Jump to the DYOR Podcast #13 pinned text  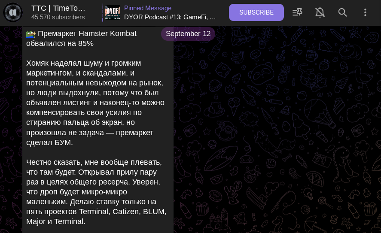[x=170, y=17]
